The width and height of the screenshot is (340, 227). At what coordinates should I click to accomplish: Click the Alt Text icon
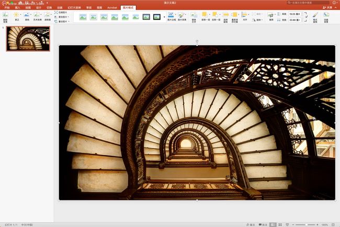194,15
